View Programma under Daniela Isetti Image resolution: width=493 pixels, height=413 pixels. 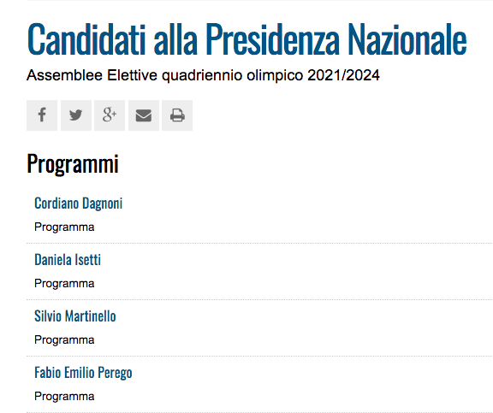point(64,283)
